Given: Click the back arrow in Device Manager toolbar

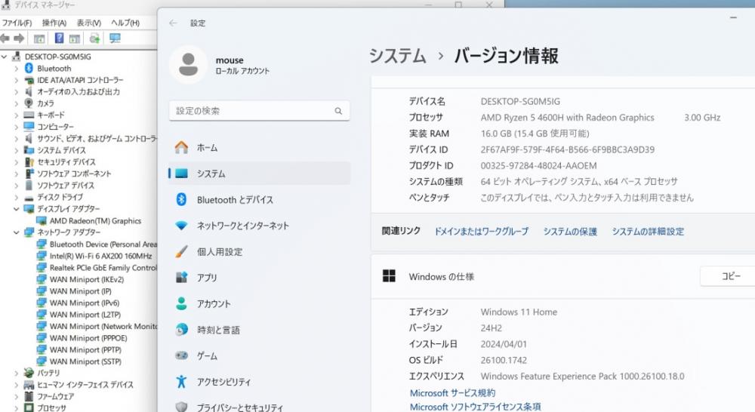Looking at the screenshot, I should (x=5, y=38).
